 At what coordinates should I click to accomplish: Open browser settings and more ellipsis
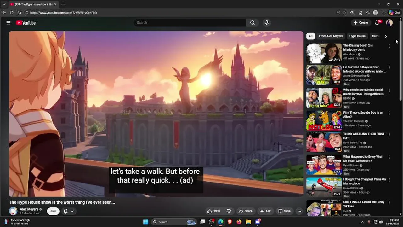point(383,13)
